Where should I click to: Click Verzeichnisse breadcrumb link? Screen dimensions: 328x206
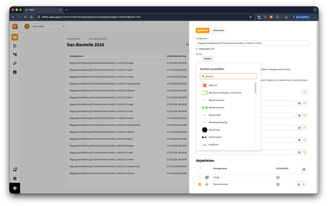pyautogui.click(x=74, y=38)
